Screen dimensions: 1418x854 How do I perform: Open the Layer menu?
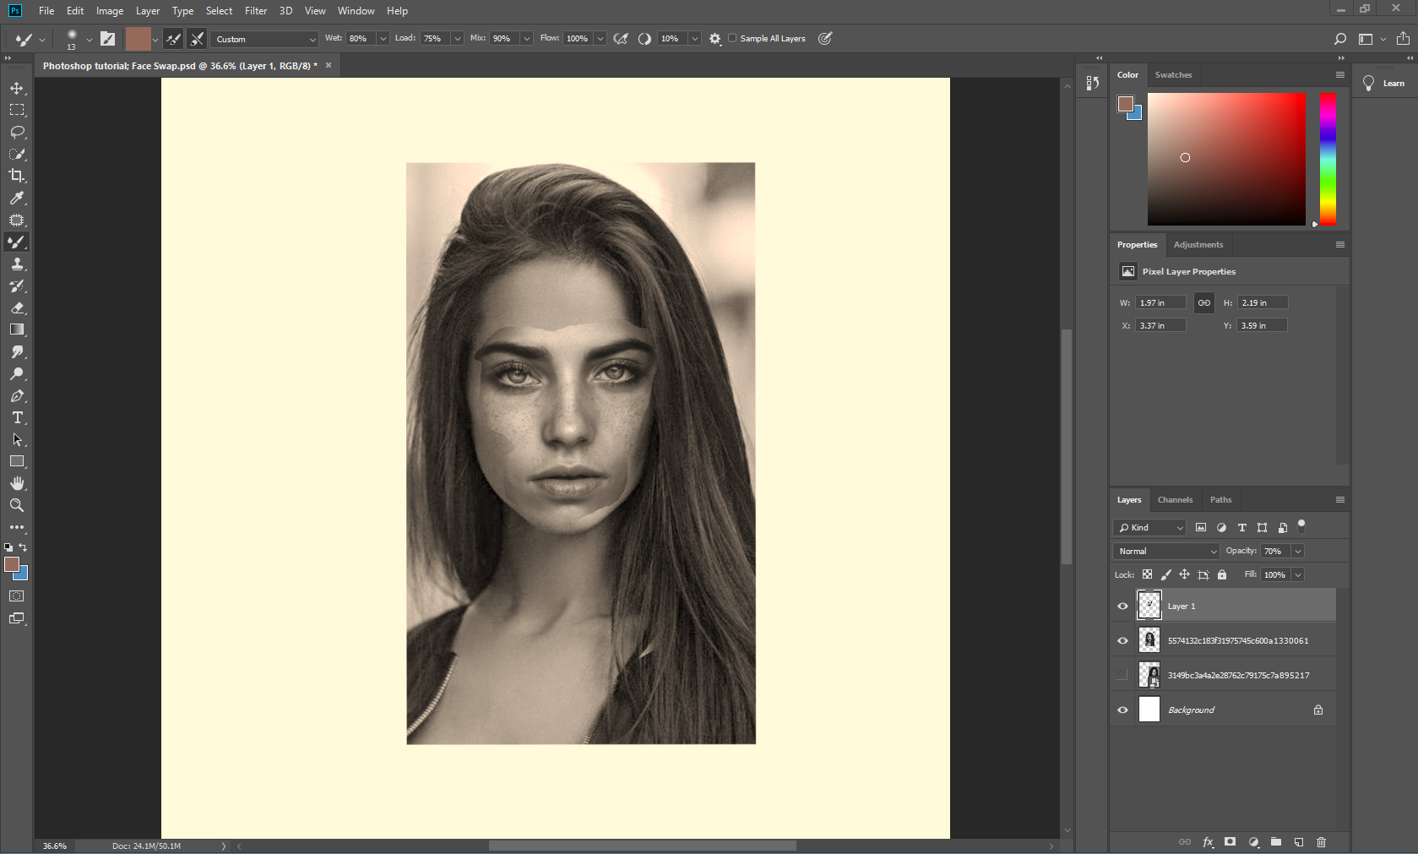(148, 11)
